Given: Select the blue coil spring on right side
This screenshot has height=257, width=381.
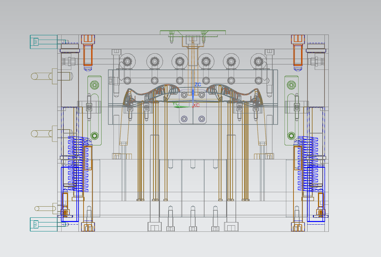Looking at the screenshot, I should pos(308,164).
